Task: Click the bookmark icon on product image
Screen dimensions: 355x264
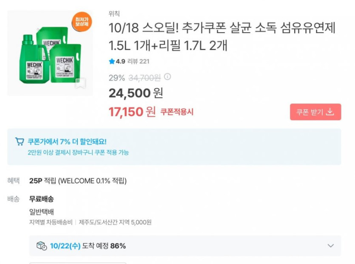Action: [80, 84]
